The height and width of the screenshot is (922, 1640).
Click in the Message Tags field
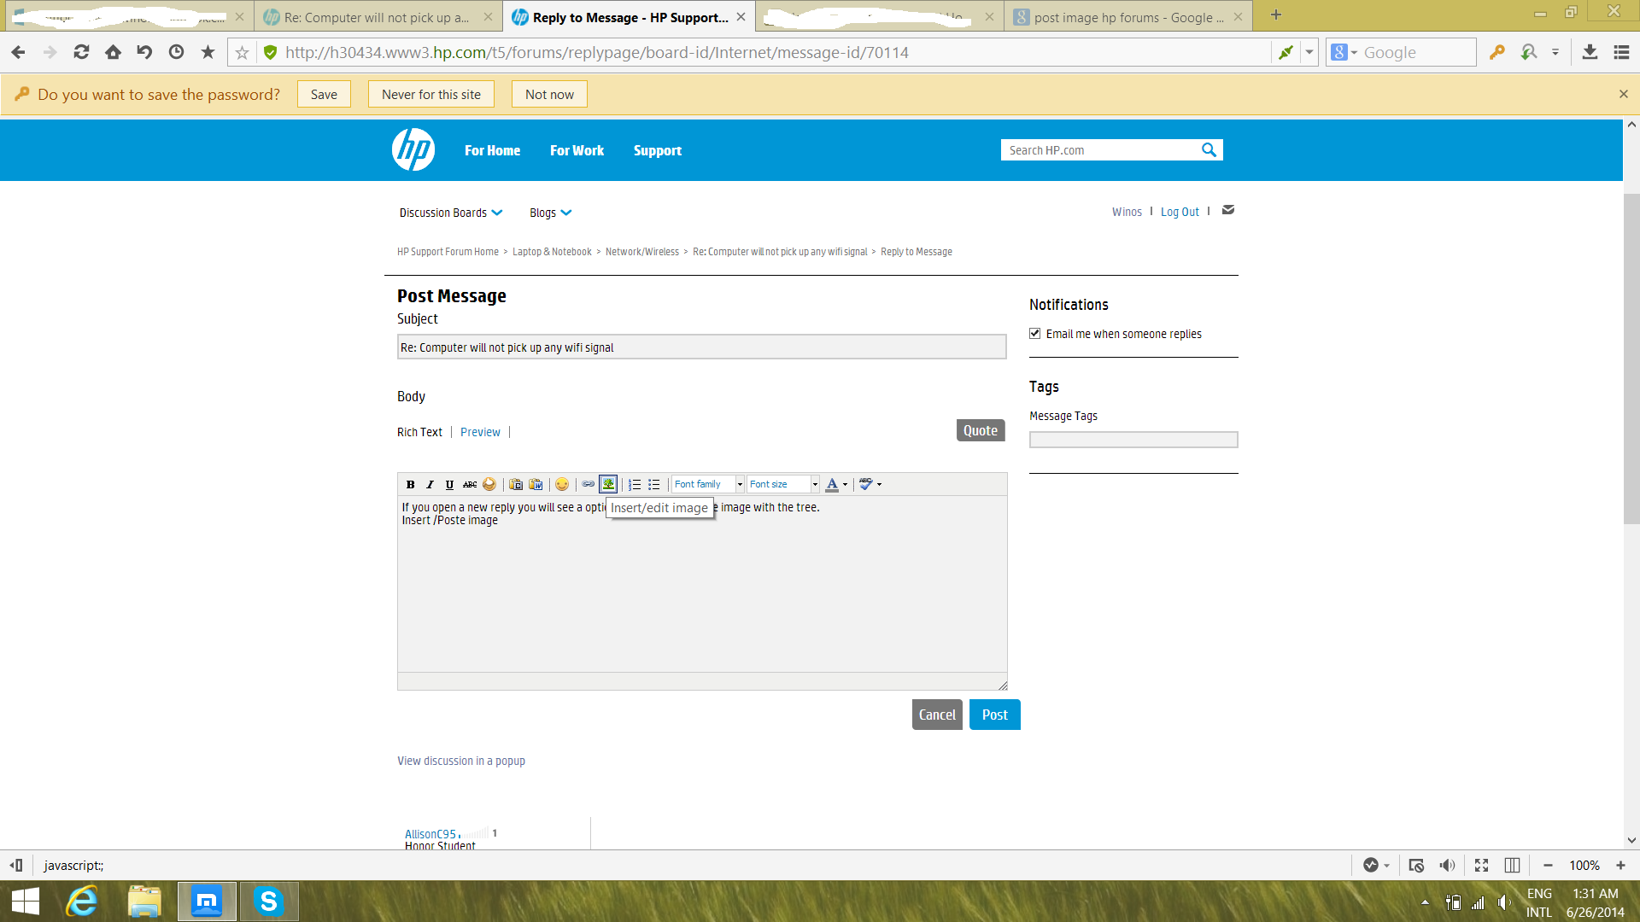(1133, 440)
